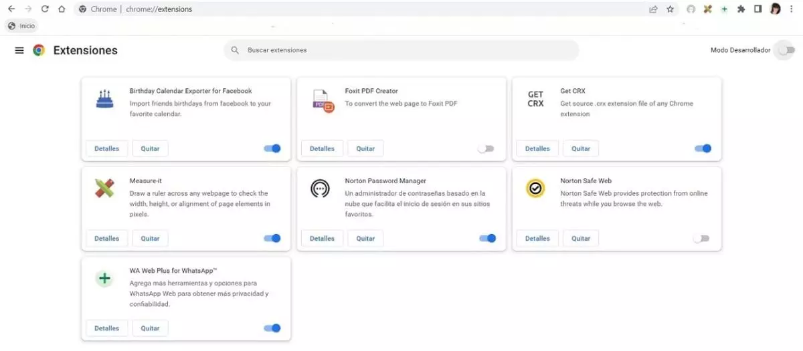The height and width of the screenshot is (351, 803).
Task: Click the Extensiones page title
Action: point(85,50)
